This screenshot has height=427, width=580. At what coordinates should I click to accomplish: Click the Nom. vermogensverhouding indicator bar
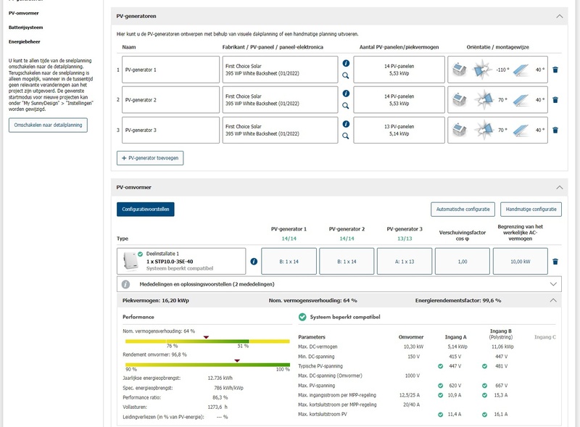pyautogui.click(x=187, y=341)
